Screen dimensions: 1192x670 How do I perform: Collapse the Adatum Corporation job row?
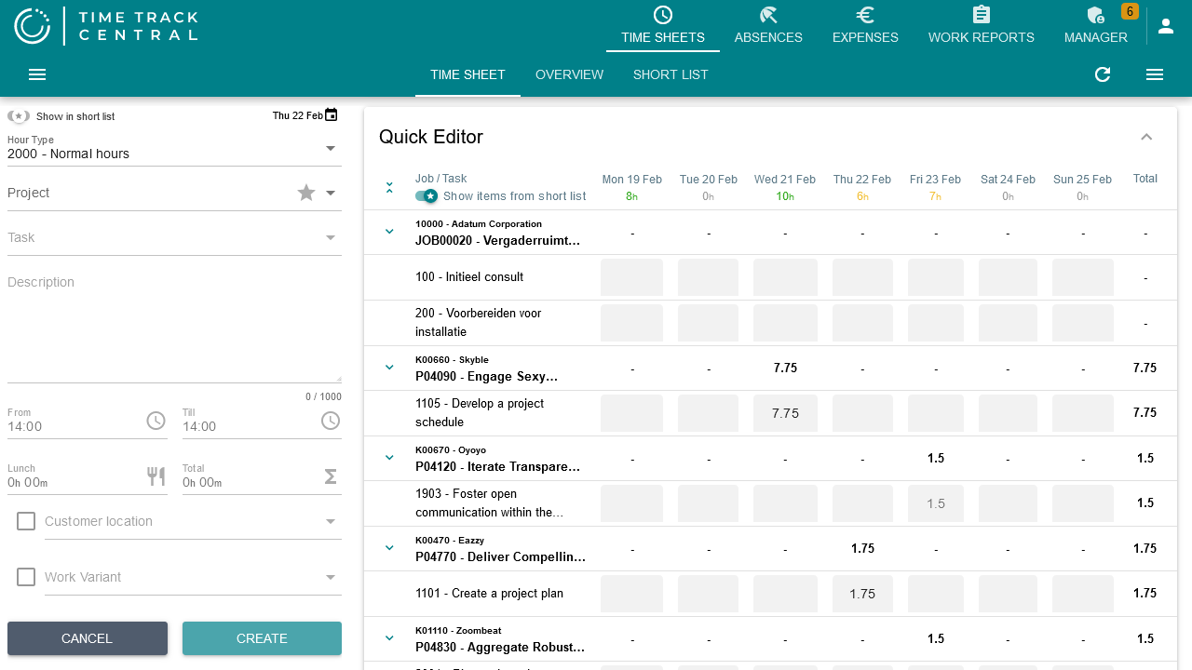(390, 232)
